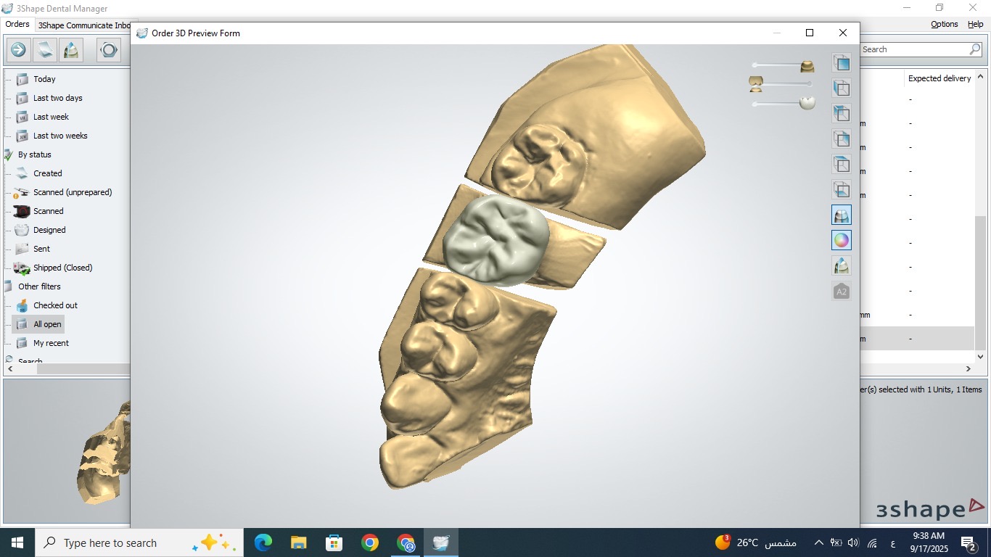This screenshot has width=991, height=557.
Task: Click the blue arrow toolbar button
Action: click(18, 50)
